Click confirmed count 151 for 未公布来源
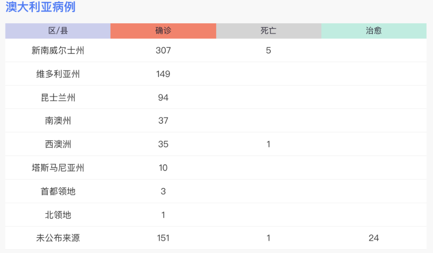 coord(163,238)
